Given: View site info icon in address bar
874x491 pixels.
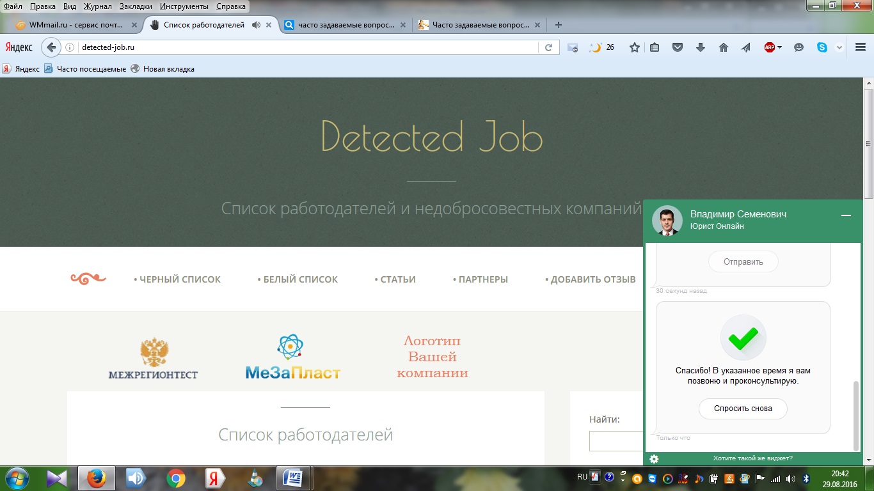Looking at the screenshot, I should (x=70, y=47).
